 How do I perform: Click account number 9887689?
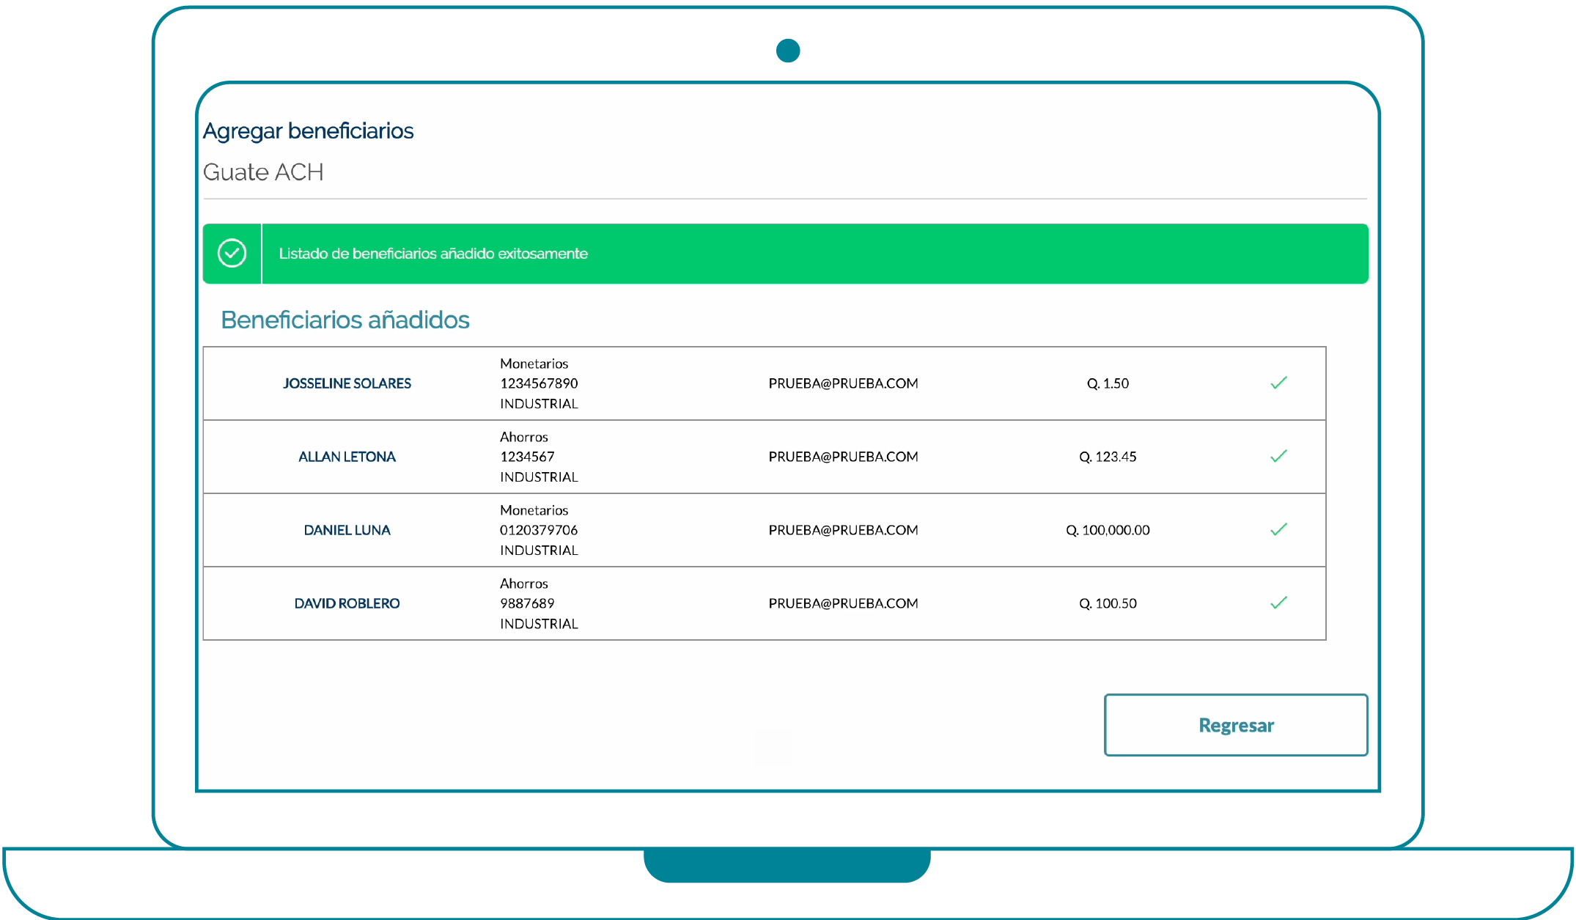[527, 603]
